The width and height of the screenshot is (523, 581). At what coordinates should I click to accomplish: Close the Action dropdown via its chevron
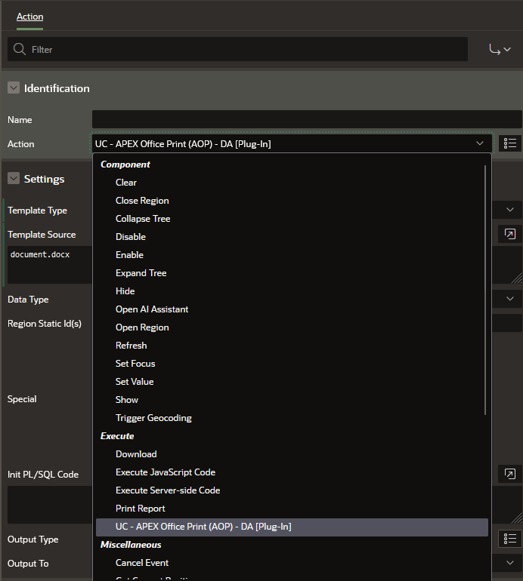(x=479, y=143)
